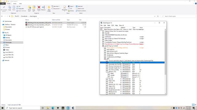The height and width of the screenshot is (110, 197).
Task: Open the Explorer File tab
Action: [3, 4]
